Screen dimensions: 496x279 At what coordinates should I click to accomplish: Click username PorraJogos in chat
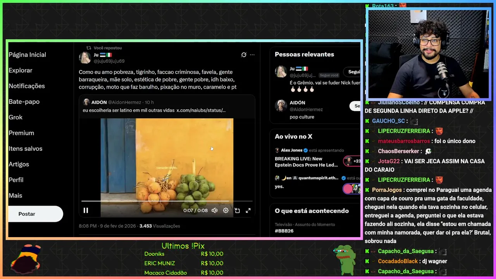[387, 190]
